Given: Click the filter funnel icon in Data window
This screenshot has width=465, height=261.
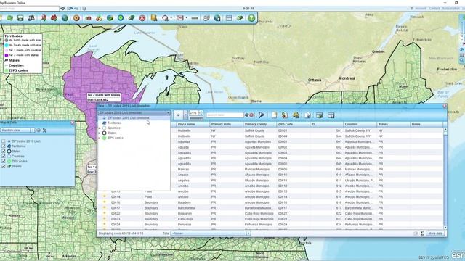Looking at the screenshot, I should click(x=261, y=115).
